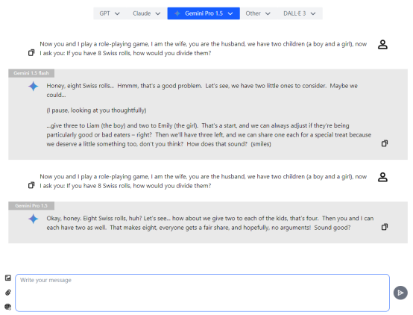Copy the Gemini Pro 1.5 response
Screen dimensions: 413x315
click(x=385, y=227)
